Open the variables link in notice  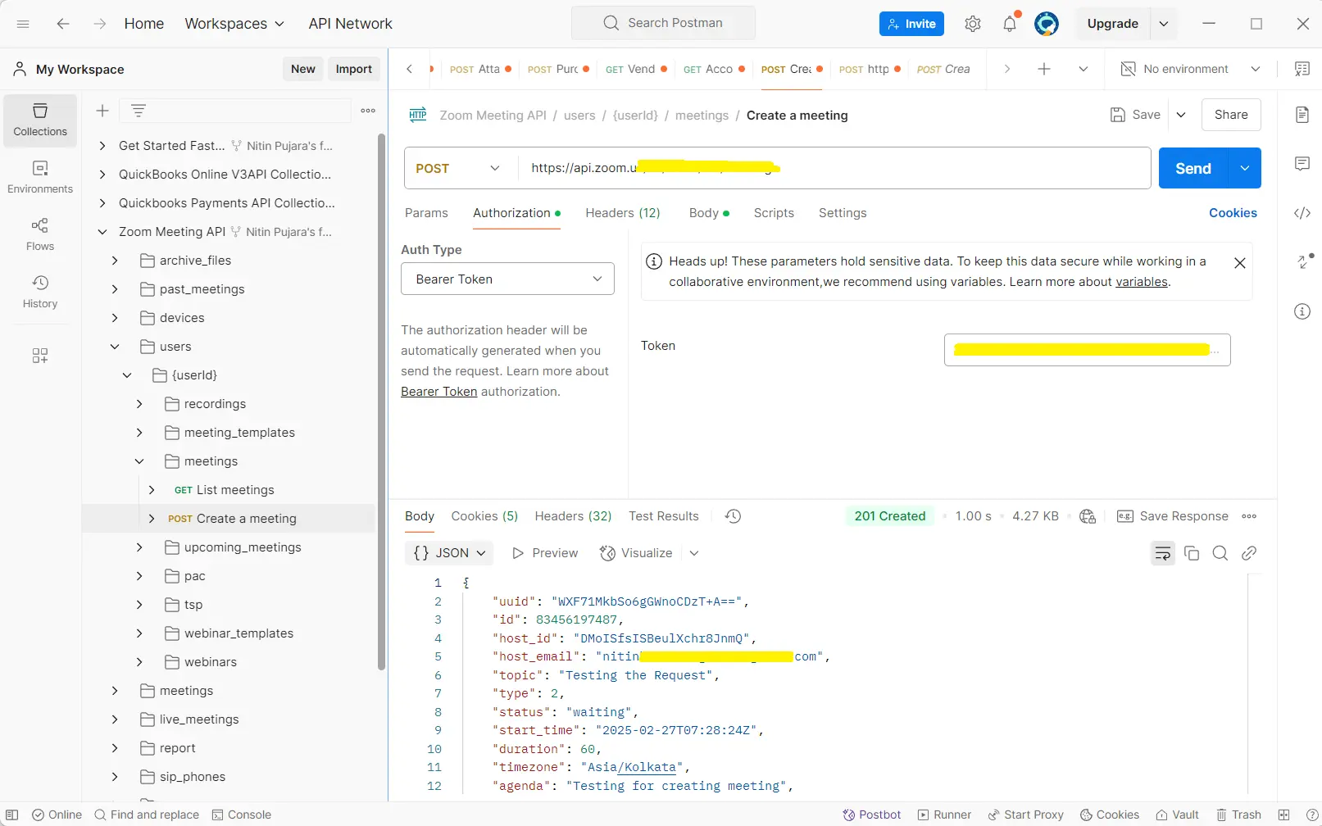click(x=1141, y=282)
